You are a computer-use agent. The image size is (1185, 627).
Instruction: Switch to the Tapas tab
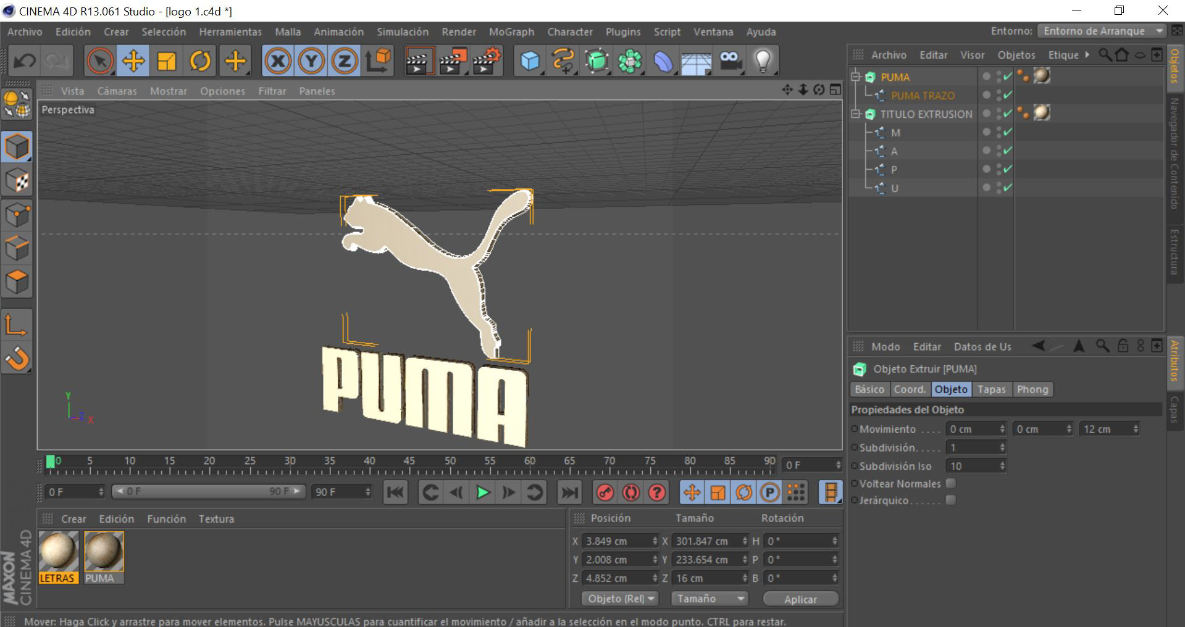991,389
